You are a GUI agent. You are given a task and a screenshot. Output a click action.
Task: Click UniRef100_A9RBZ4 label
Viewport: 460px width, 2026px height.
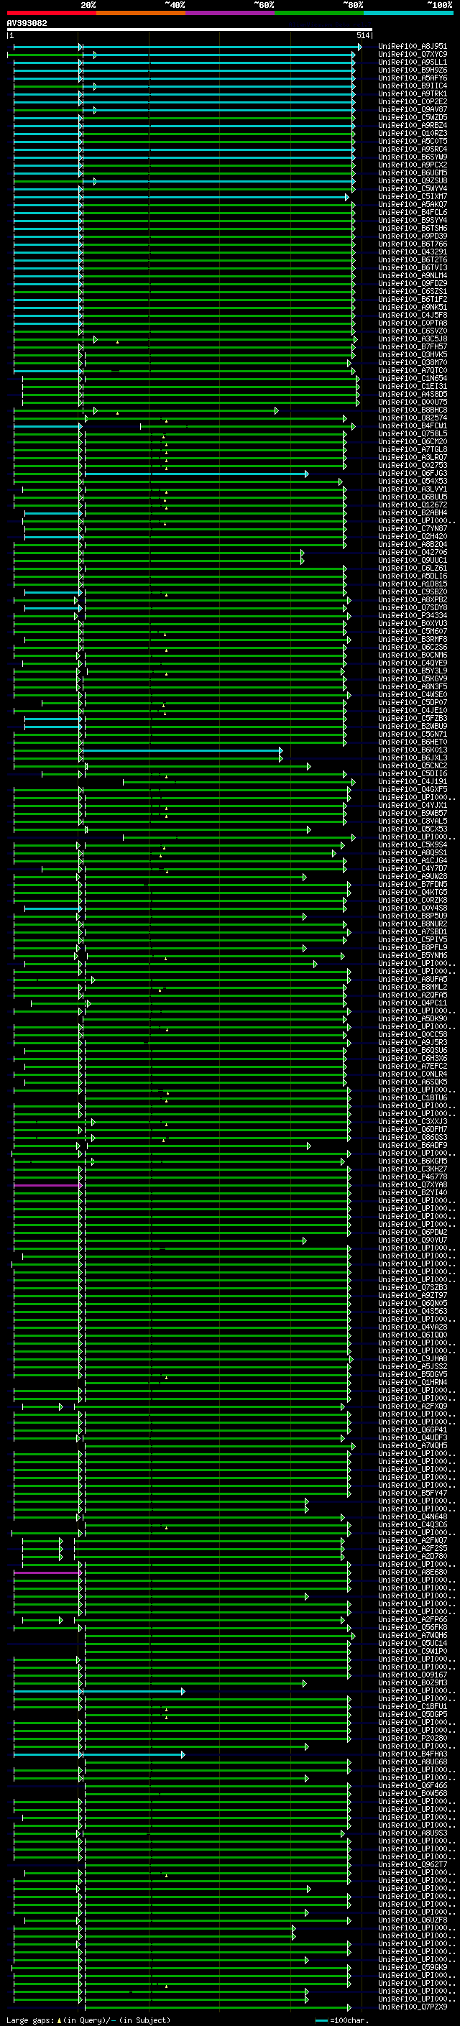(413, 125)
